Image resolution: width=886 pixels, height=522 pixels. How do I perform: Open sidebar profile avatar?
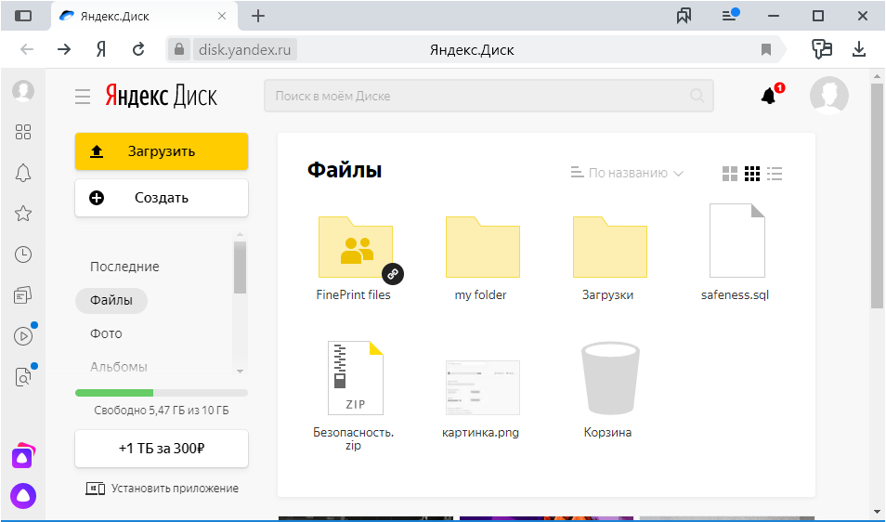click(x=23, y=90)
